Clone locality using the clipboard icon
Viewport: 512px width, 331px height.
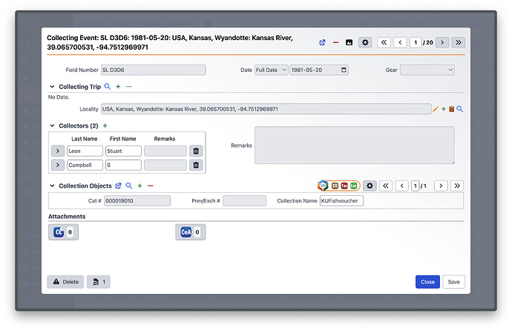coord(452,109)
